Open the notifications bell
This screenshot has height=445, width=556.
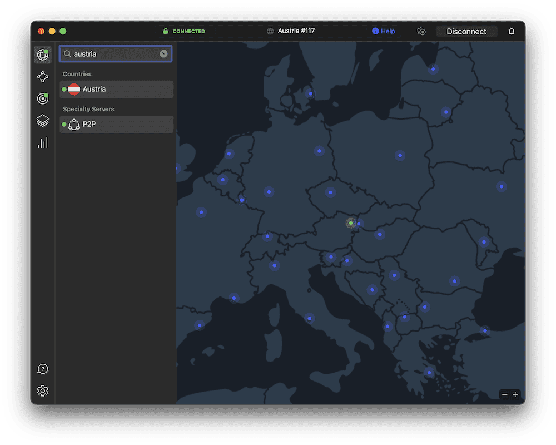point(512,31)
